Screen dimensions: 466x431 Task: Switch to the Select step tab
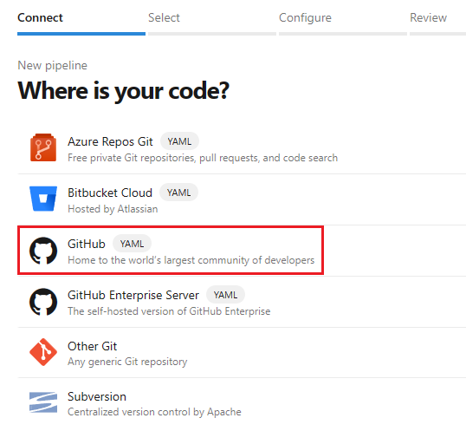pos(212,23)
